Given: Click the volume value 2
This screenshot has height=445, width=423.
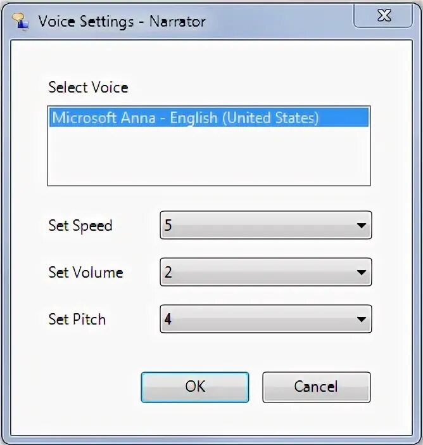Looking at the screenshot, I should [168, 273].
